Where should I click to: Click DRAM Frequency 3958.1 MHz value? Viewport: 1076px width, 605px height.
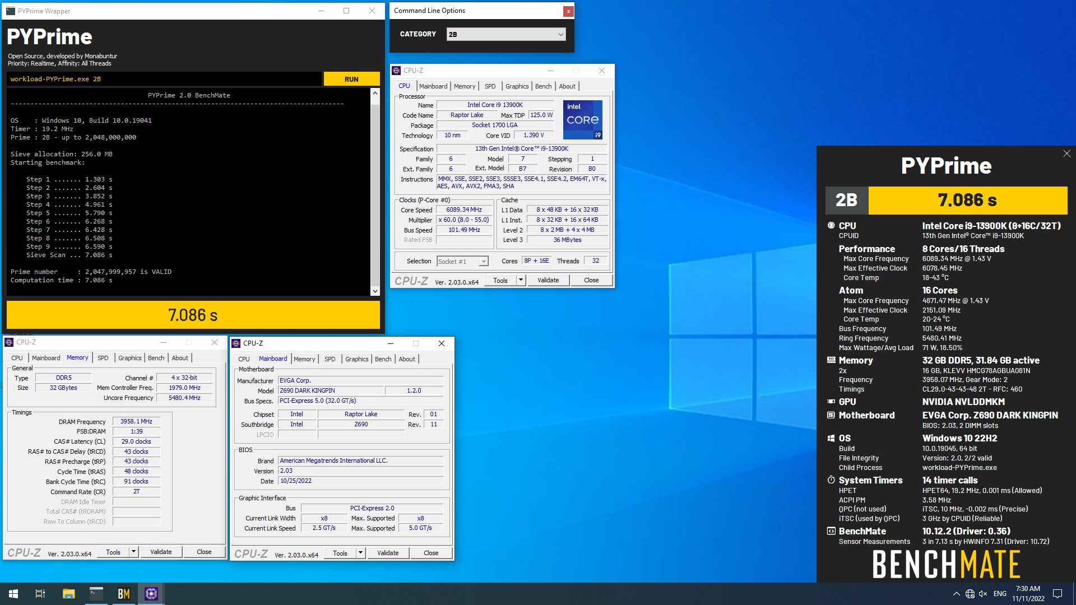[x=136, y=421]
